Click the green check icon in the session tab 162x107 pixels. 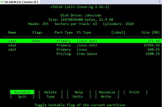coord(2,2)
